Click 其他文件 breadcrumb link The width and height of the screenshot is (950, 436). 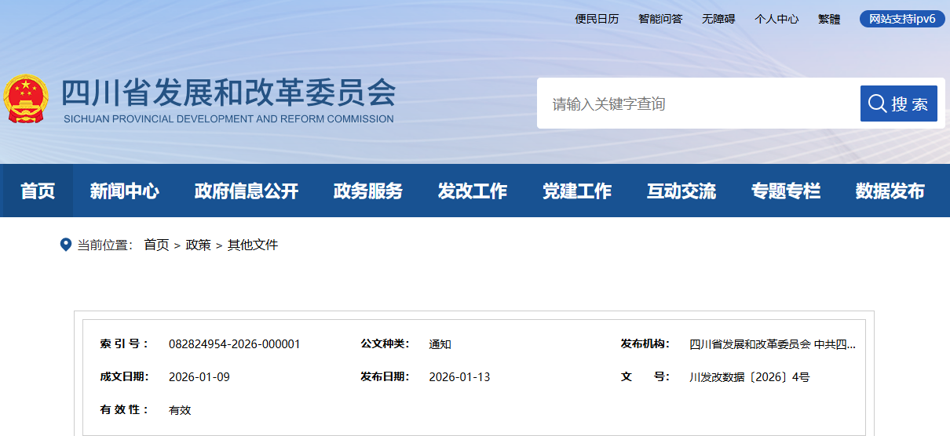pos(253,245)
